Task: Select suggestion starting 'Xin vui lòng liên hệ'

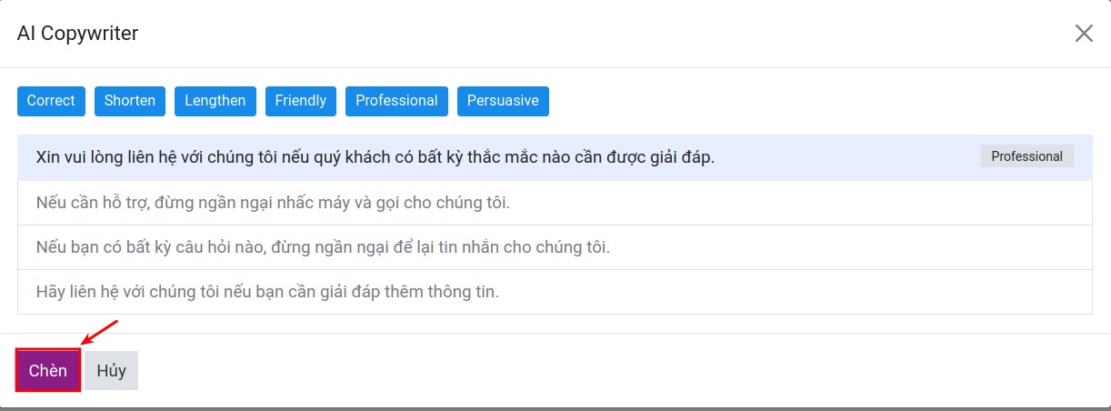Action: pyautogui.click(x=555, y=157)
